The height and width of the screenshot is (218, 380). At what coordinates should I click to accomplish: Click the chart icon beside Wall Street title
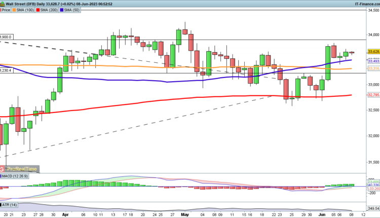point(3,3)
